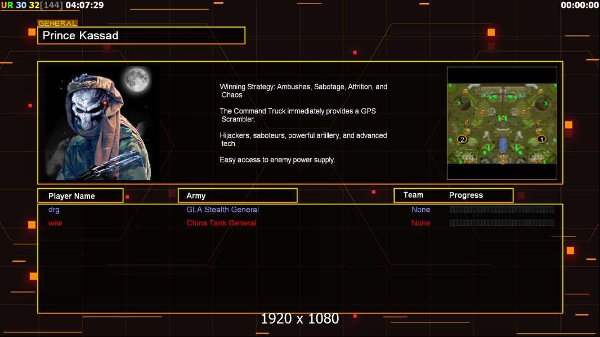Click the Army column header

click(x=238, y=196)
